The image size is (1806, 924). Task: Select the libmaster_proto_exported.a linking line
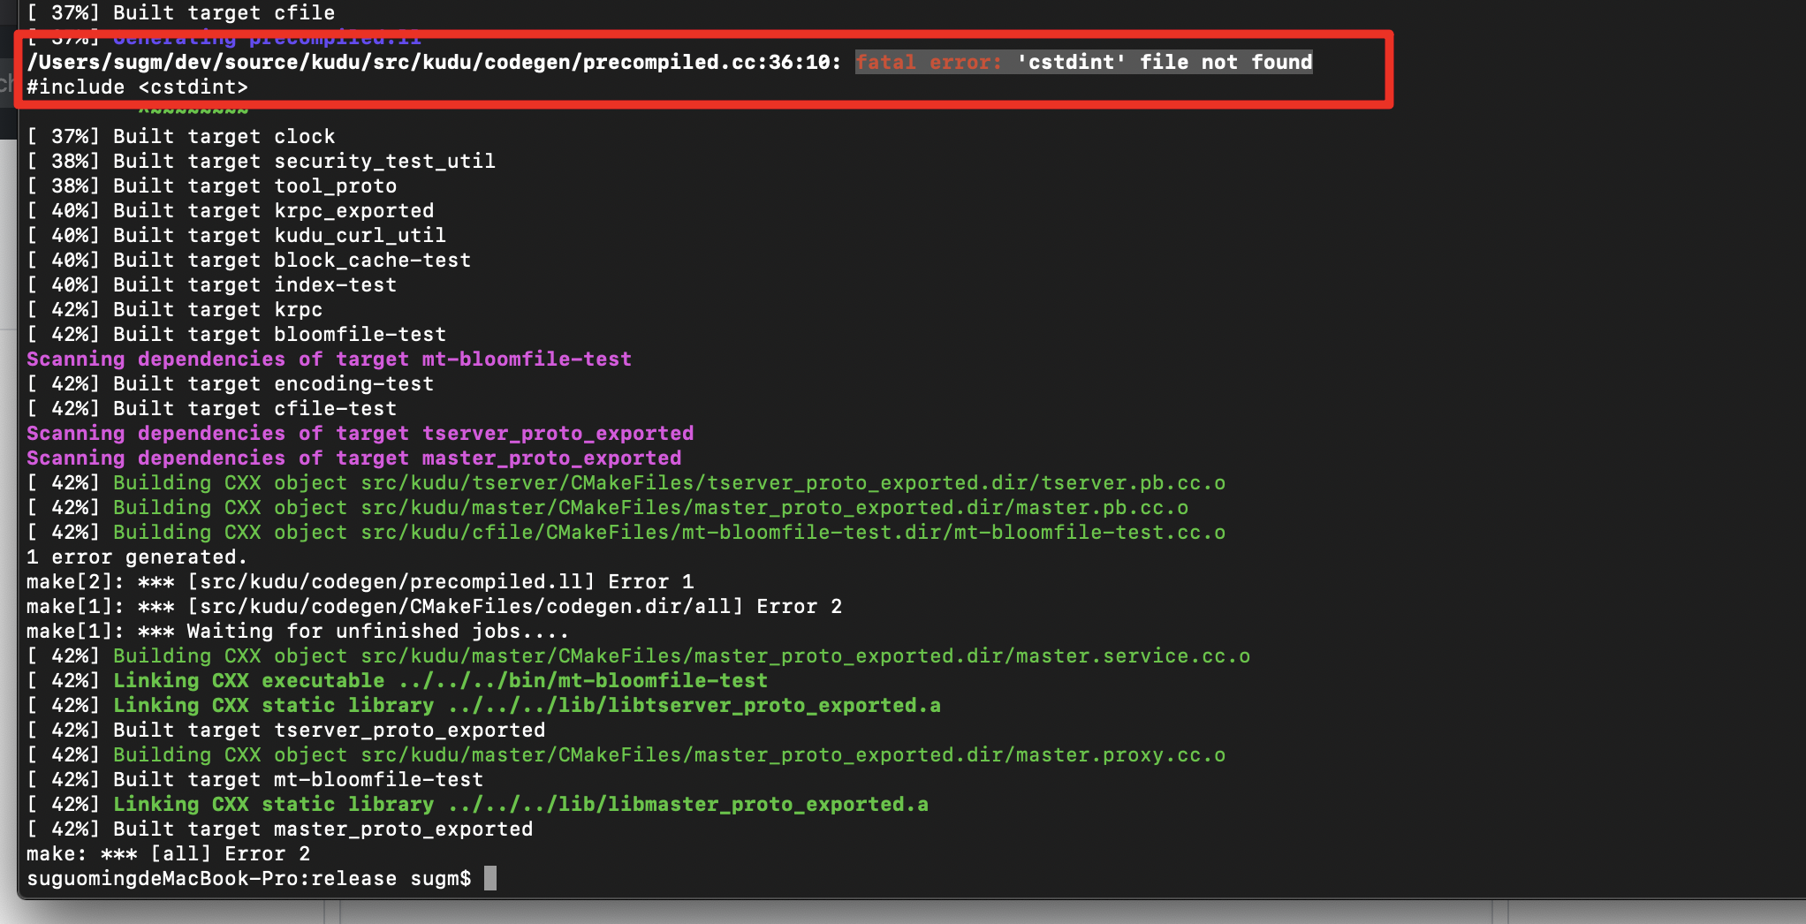[477, 804]
